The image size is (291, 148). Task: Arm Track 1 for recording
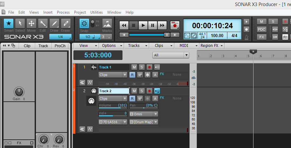(149, 67)
